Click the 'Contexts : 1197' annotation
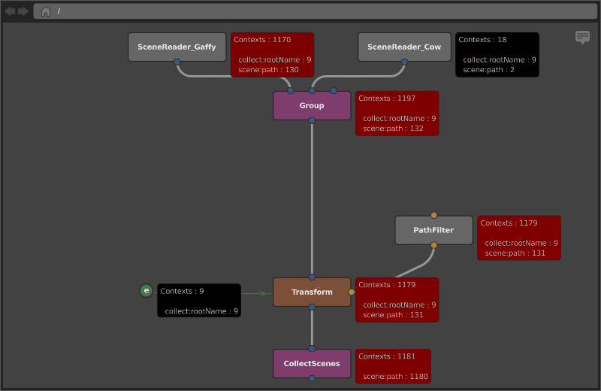The height and width of the screenshot is (391, 601). click(x=397, y=114)
